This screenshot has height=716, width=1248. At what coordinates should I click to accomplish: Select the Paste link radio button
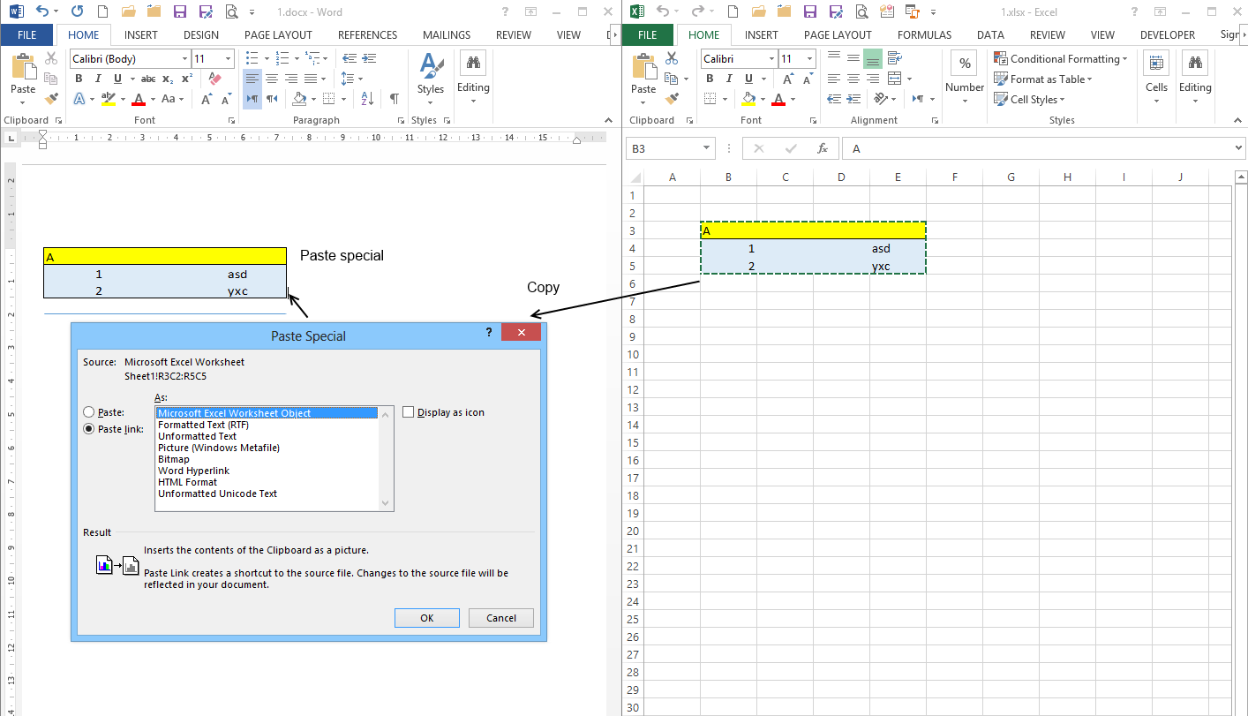tap(88, 429)
